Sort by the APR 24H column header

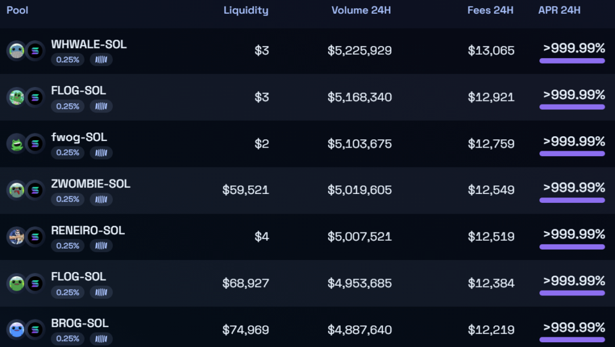[x=559, y=10]
